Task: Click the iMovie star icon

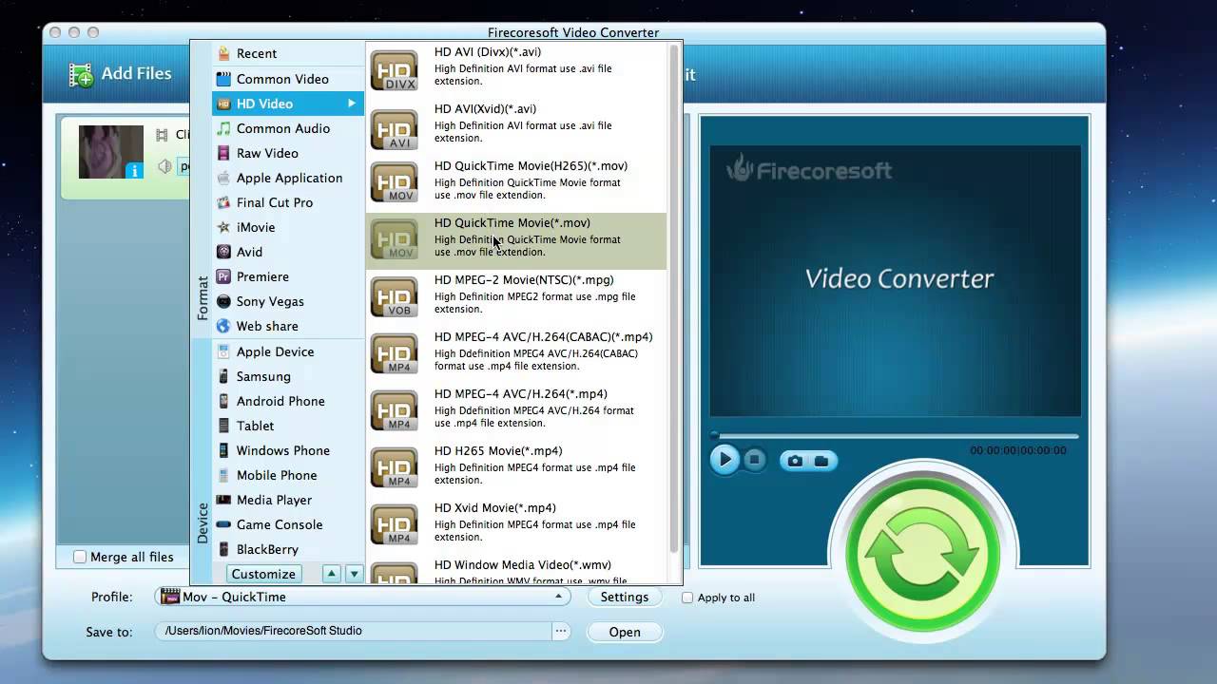Action: click(x=223, y=227)
